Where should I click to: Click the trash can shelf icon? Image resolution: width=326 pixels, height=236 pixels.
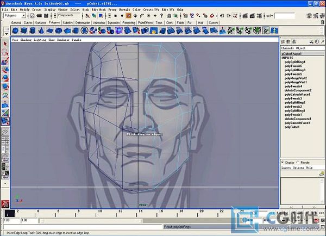point(322,22)
